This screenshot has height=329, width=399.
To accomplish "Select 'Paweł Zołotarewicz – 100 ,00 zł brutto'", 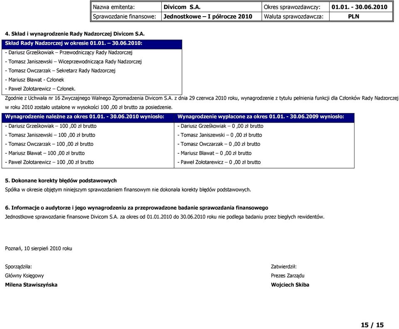I will click(49, 162).
